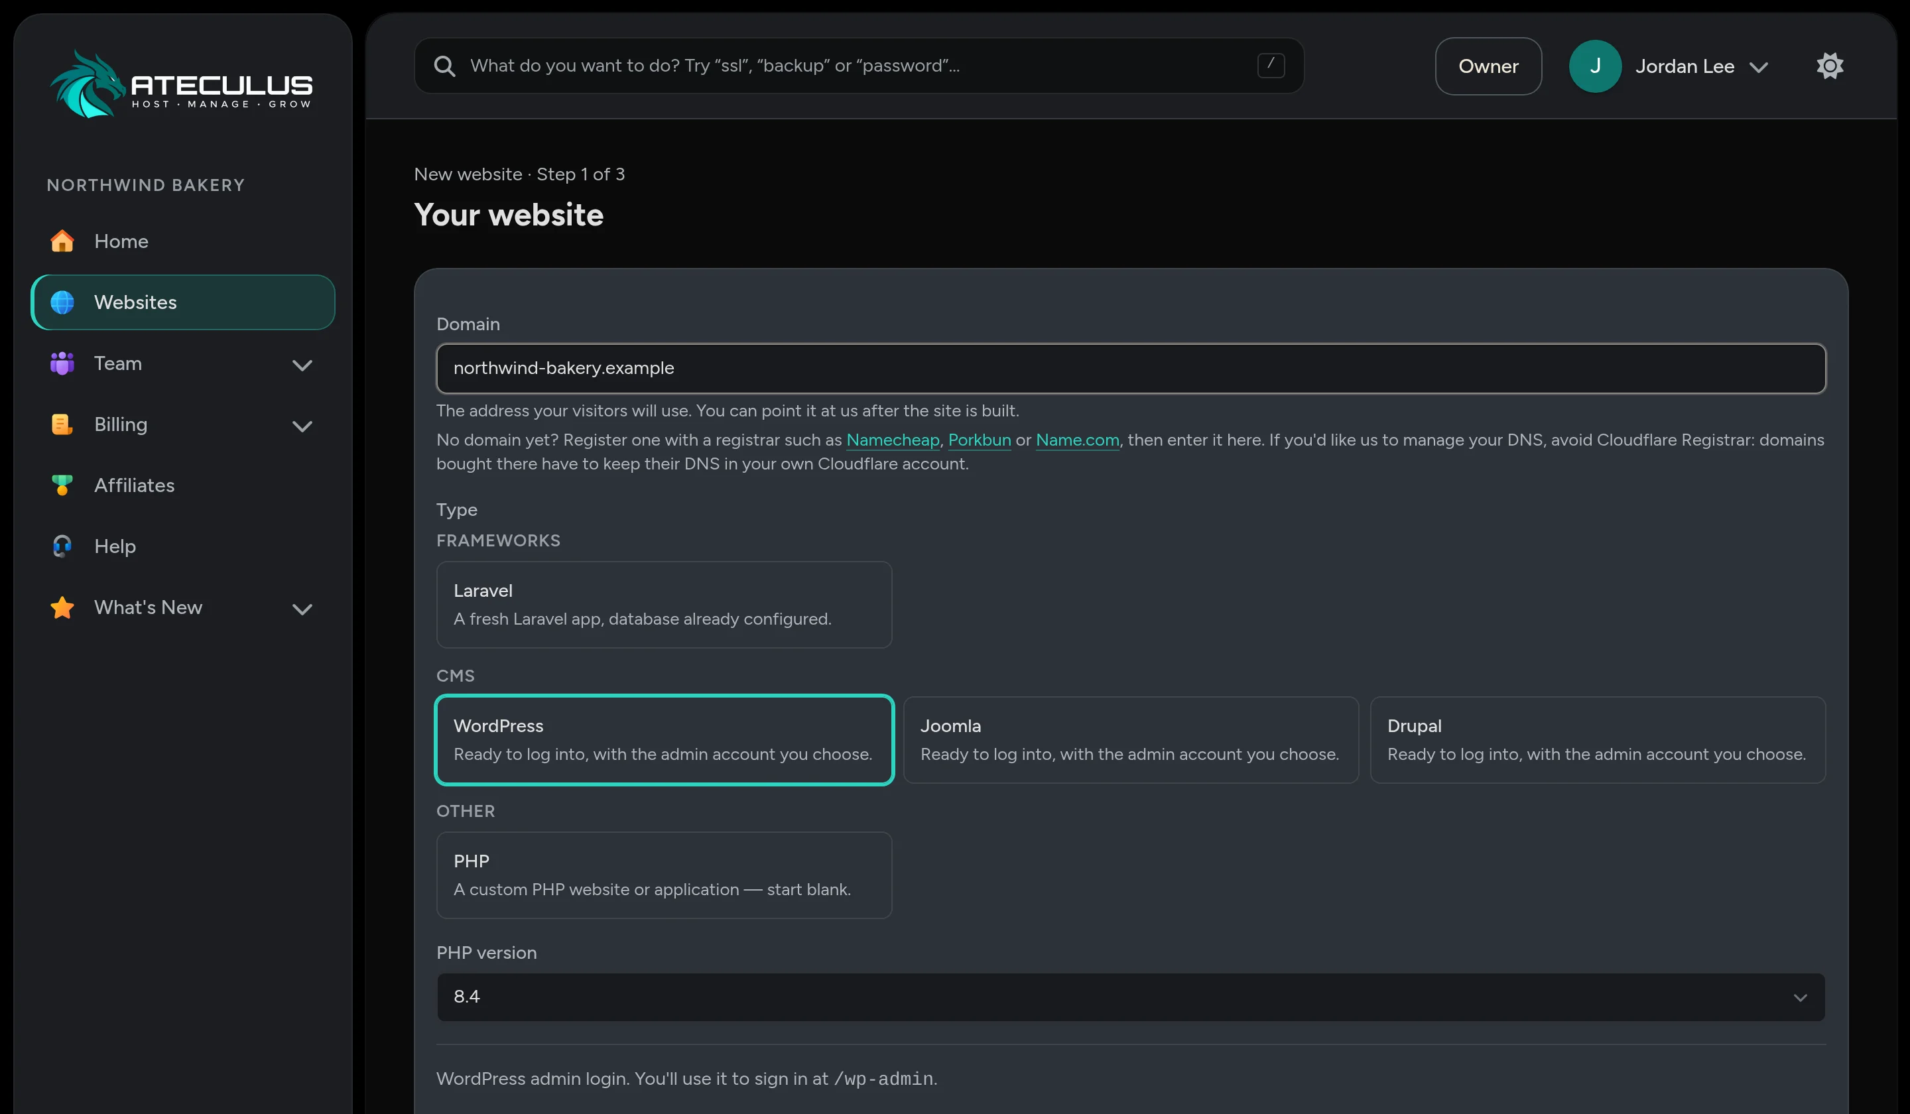Screen dimensions: 1910x1114
Task: Click the search magnifier icon
Action: coord(445,67)
